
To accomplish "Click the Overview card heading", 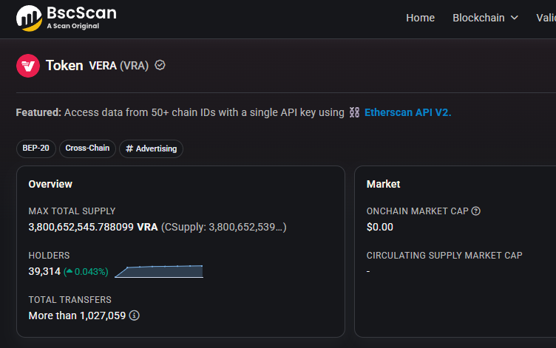I will (x=50, y=184).
